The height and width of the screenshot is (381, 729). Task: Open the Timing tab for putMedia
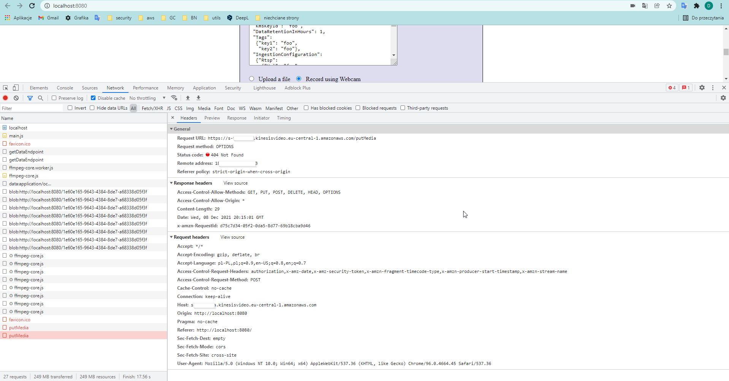coord(284,118)
